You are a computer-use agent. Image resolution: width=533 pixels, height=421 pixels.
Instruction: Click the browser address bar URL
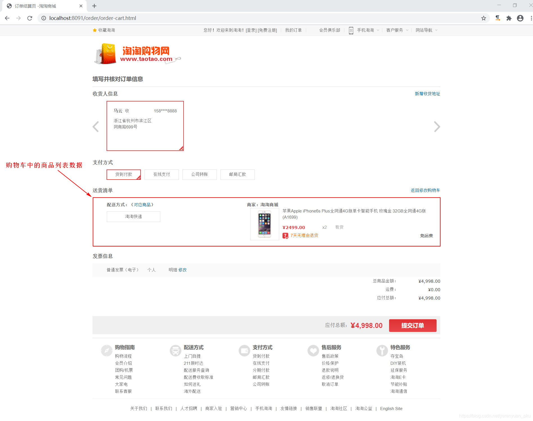click(x=93, y=18)
